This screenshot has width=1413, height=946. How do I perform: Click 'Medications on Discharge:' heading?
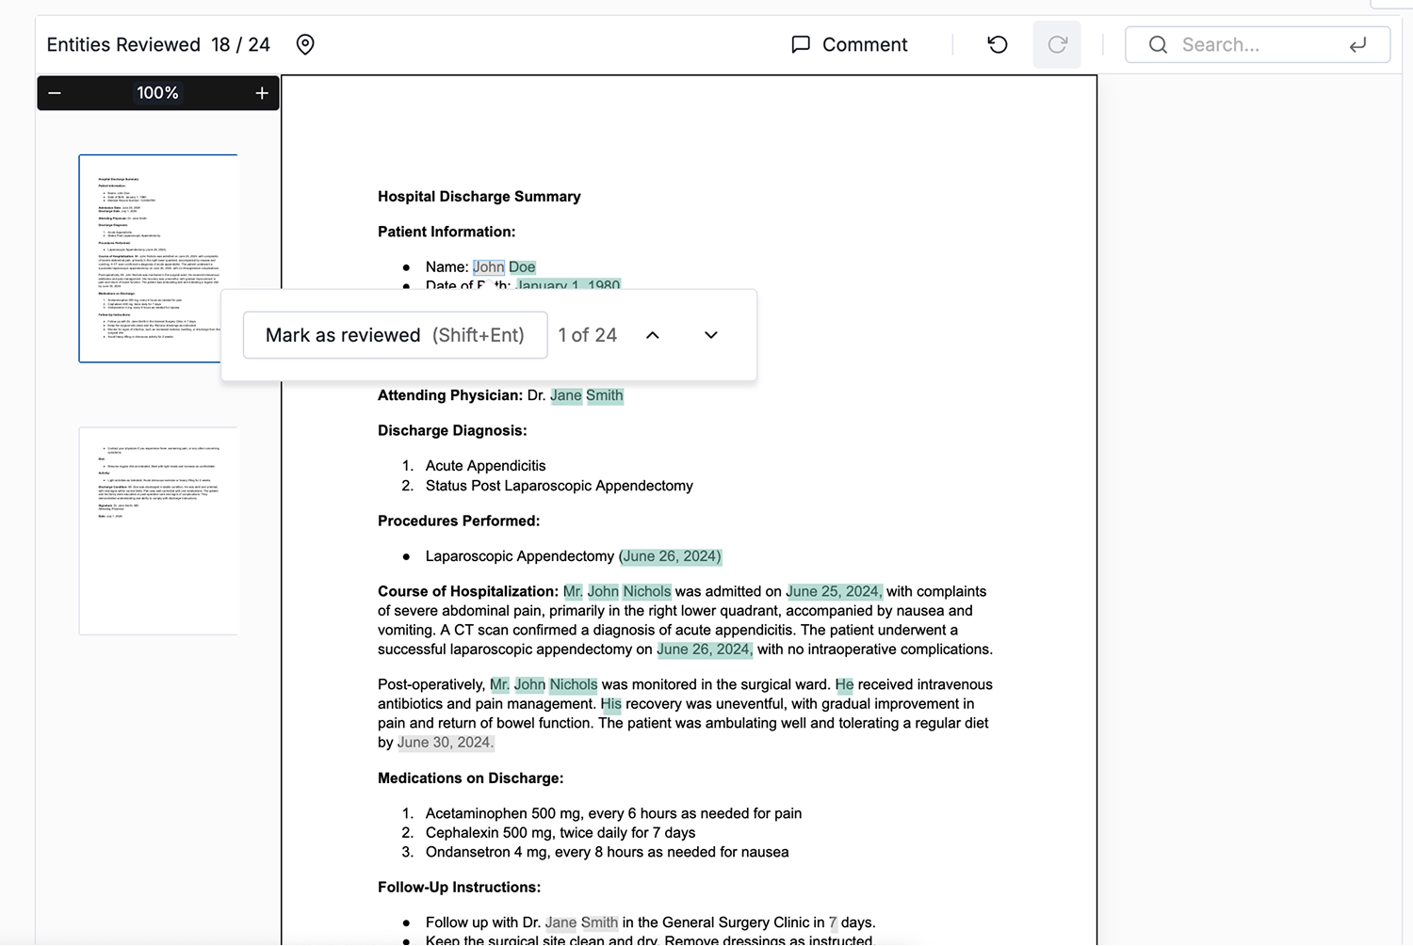(x=471, y=778)
